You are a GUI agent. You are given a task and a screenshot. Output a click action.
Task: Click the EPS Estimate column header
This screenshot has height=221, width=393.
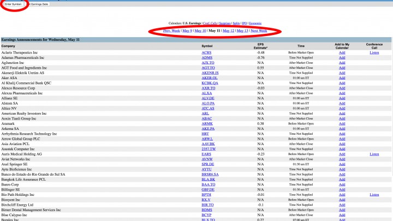coord(260,46)
